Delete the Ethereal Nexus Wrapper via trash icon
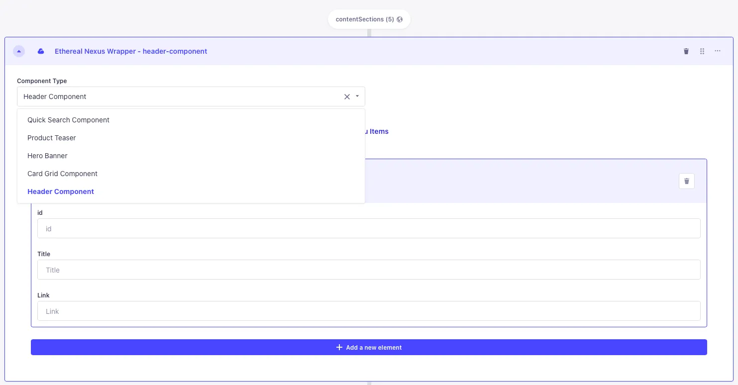Viewport: 738px width, 385px height. [x=686, y=51]
